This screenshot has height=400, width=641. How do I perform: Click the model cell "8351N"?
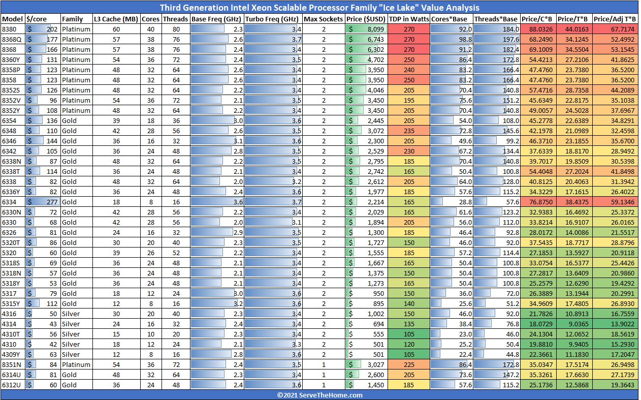coord(13,364)
